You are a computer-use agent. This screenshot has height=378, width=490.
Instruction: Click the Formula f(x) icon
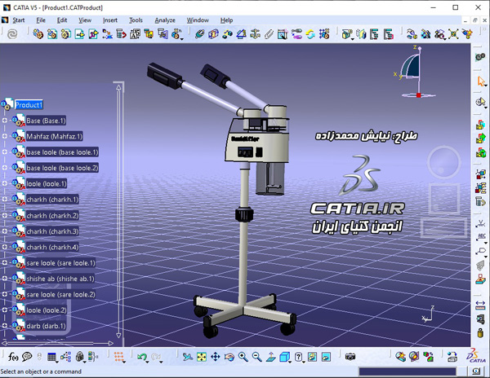click(13, 357)
